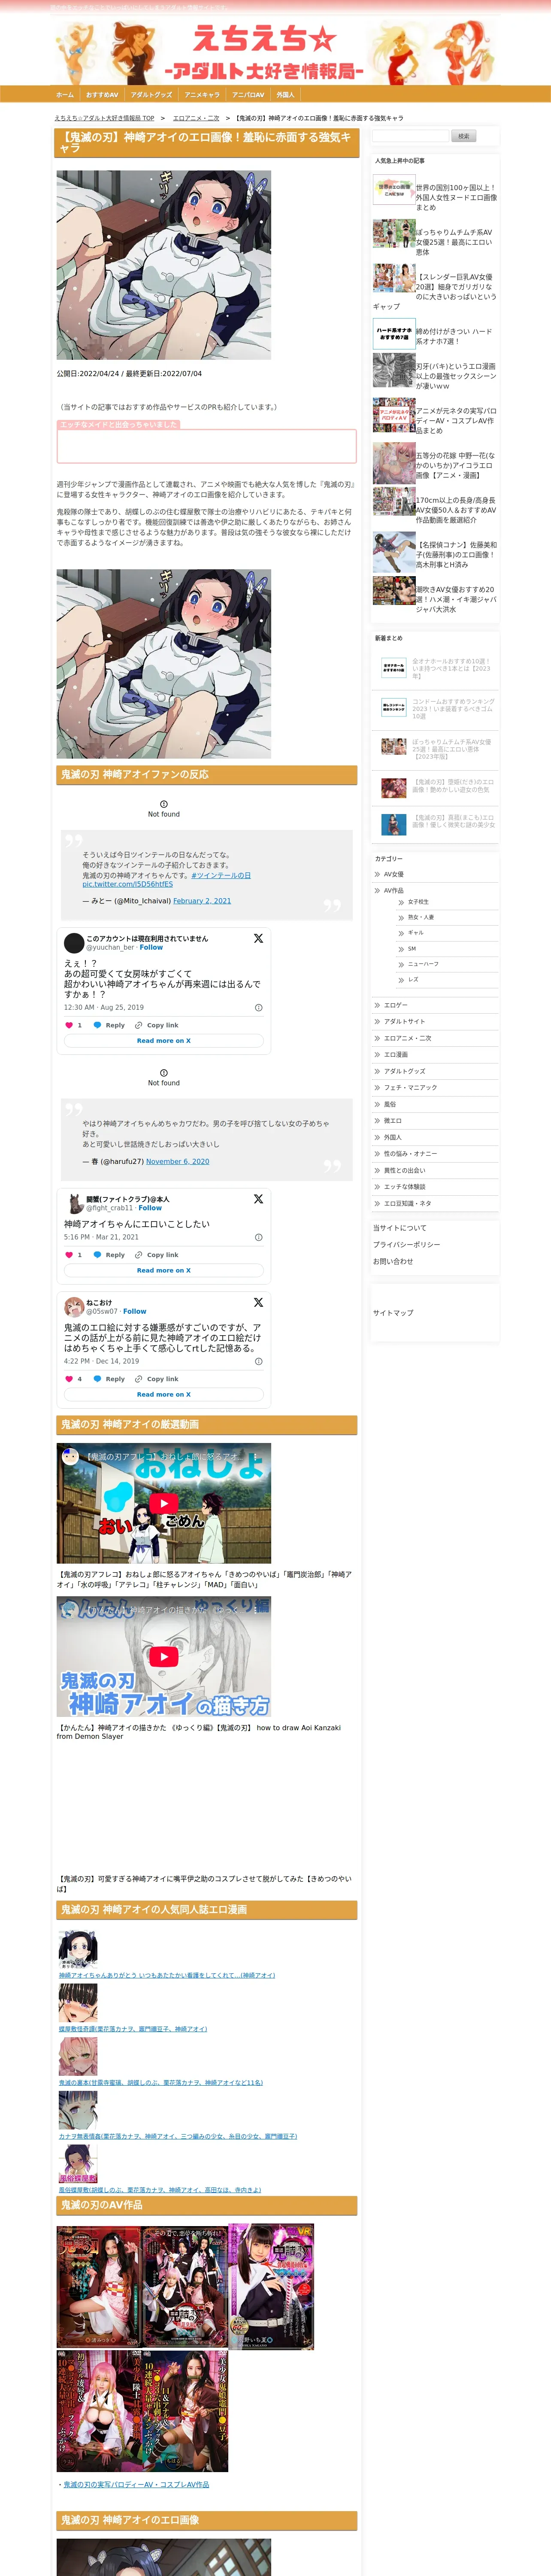Click Copy link on the Mar 21, 2021 tweet
This screenshot has width=551, height=2576.
point(157,1255)
